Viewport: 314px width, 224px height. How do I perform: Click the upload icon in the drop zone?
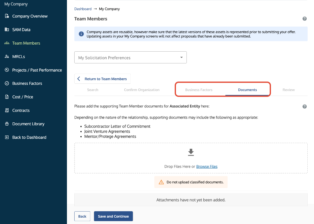tap(191, 152)
